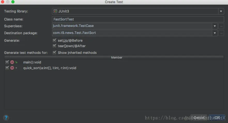Click green lock visibility icon for main()

[16, 62]
